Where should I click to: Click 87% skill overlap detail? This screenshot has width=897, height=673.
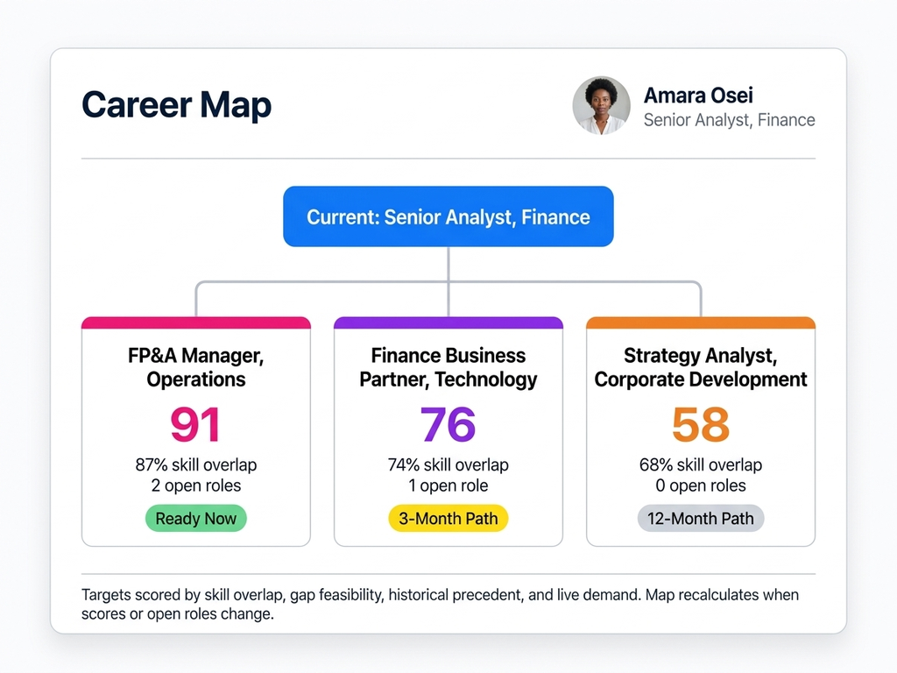pyautogui.click(x=195, y=464)
